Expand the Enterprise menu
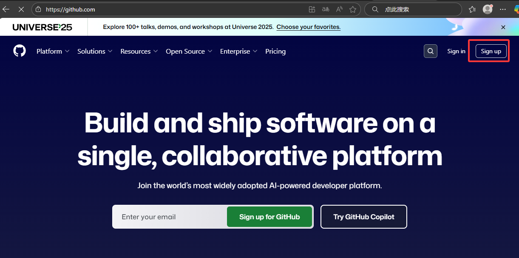The image size is (519, 258). (x=238, y=51)
